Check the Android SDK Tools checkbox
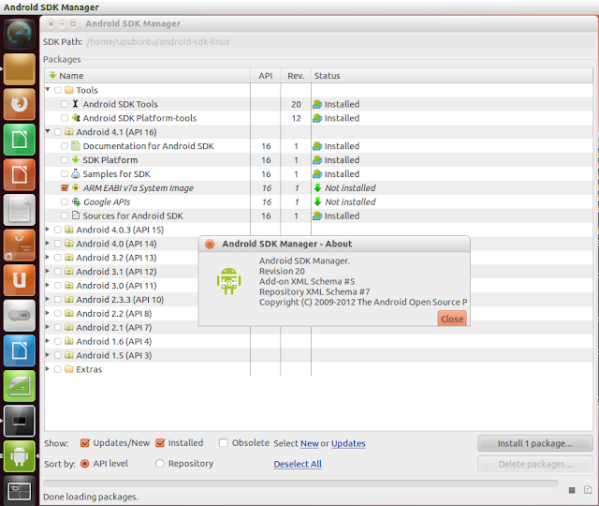This screenshot has height=506, width=599. (x=65, y=104)
